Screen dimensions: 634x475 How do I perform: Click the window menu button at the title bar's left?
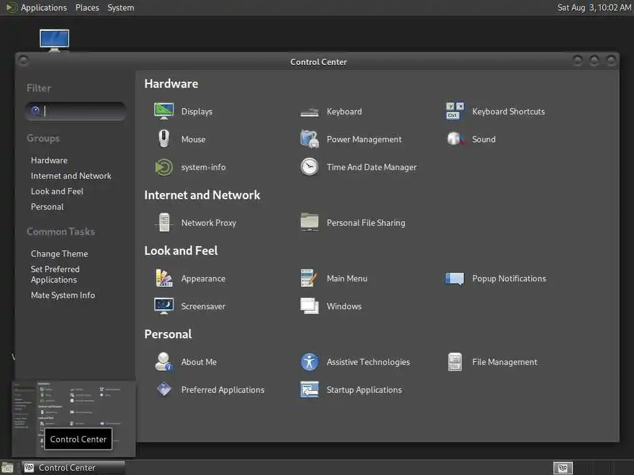(x=24, y=61)
